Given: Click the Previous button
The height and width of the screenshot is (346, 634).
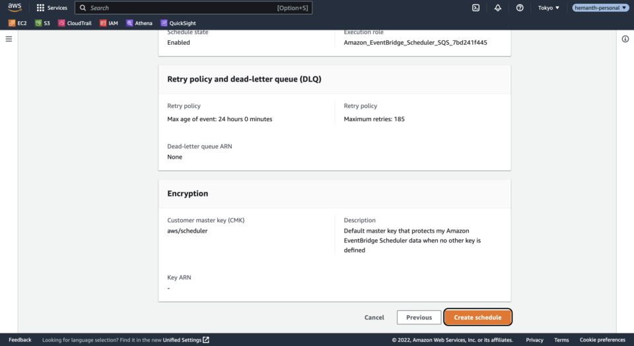Looking at the screenshot, I should (419, 318).
